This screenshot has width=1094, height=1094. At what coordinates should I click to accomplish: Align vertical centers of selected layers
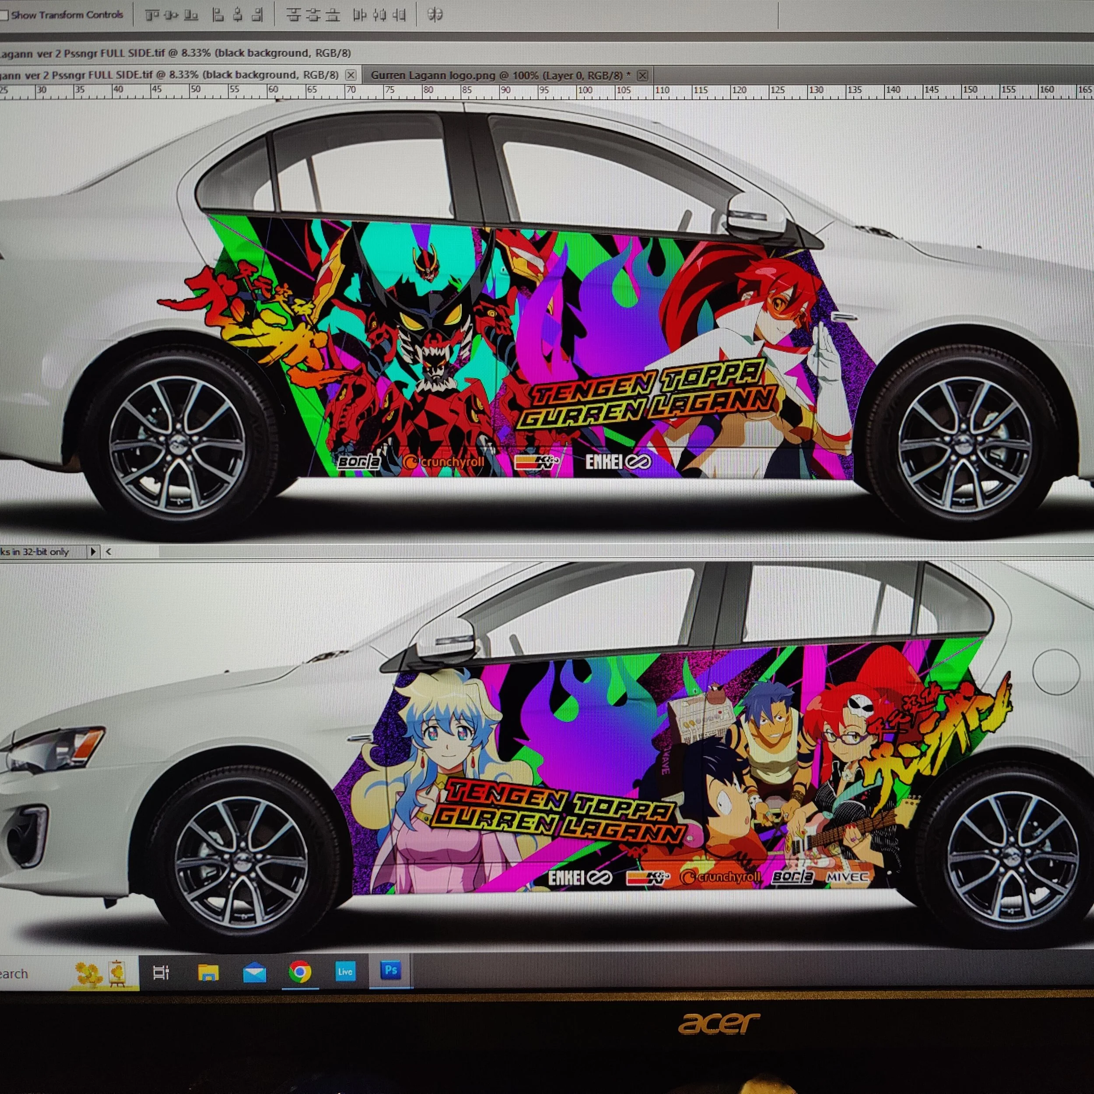[171, 15]
